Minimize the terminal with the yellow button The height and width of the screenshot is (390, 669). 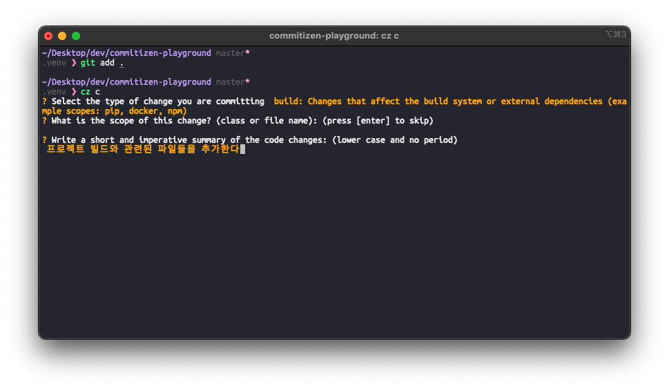(62, 37)
